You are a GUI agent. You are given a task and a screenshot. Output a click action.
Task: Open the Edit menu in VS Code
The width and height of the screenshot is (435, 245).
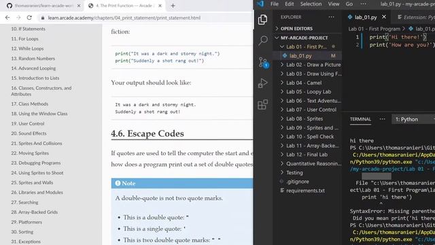pyautogui.click(x=289, y=3)
